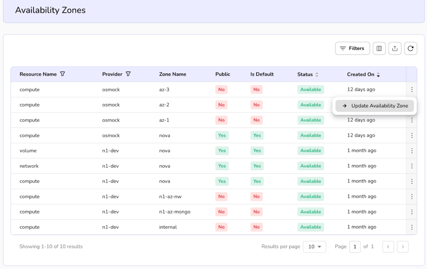The width and height of the screenshot is (427, 269).
Task: Select Update Availability Zone menu option
Action: point(375,106)
